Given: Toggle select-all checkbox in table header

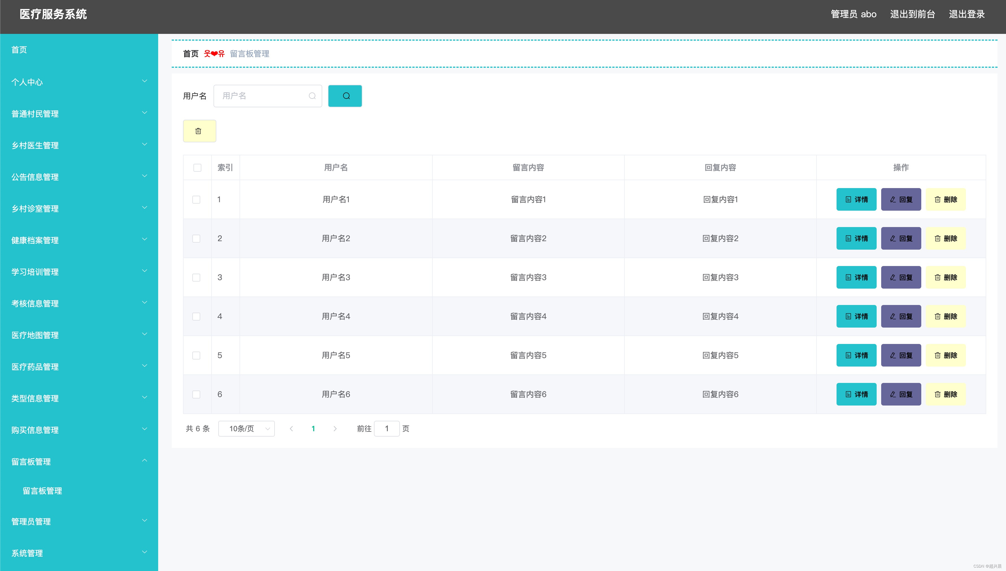Looking at the screenshot, I should 197,168.
